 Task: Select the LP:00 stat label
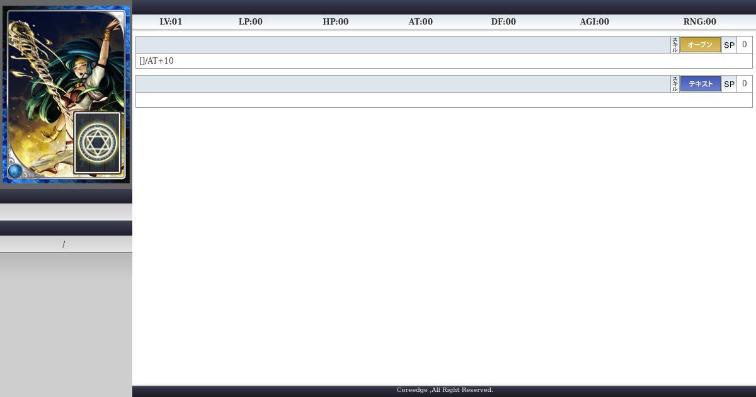point(250,21)
